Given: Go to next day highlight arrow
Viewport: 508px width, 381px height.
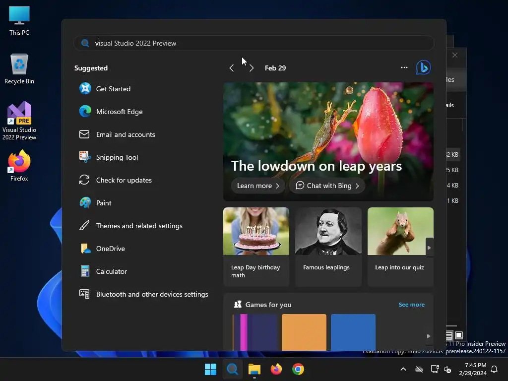Looking at the screenshot, I should 252,68.
